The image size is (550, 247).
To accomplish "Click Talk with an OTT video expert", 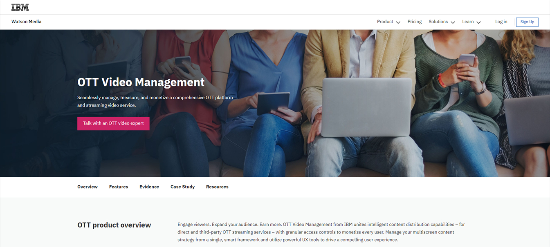I will (x=113, y=123).
